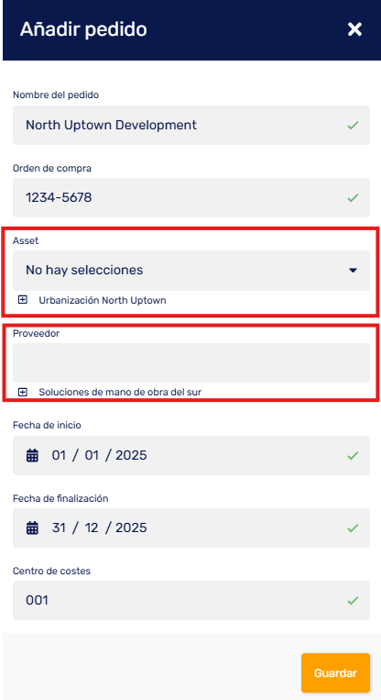Click the green checkmark in Fecha de inicio
Image resolution: width=381 pixels, height=700 pixels.
(353, 455)
